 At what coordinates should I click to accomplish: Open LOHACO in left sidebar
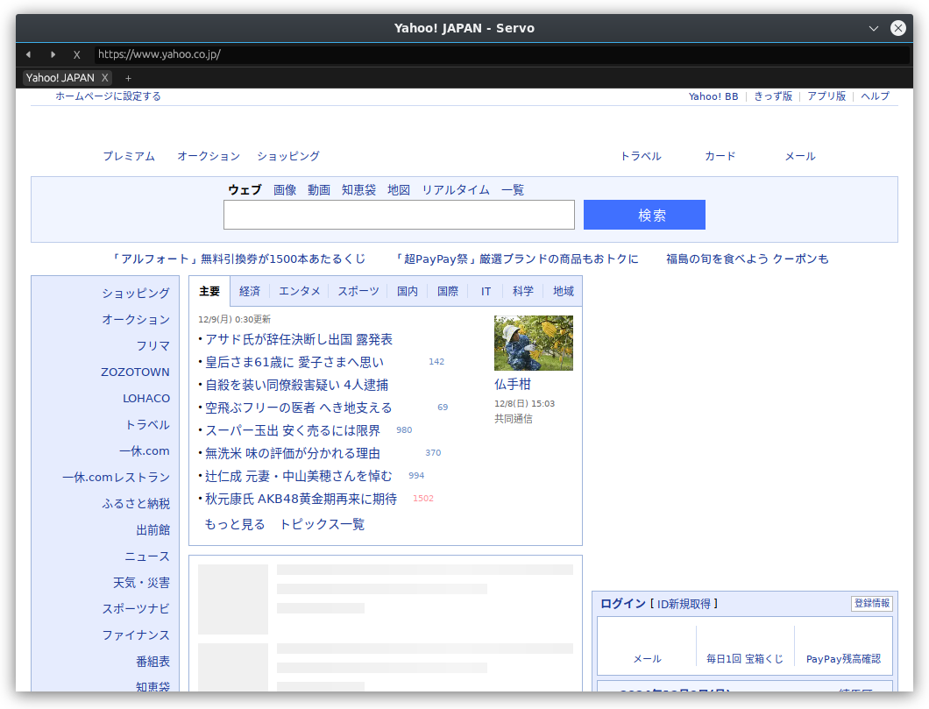point(146,398)
